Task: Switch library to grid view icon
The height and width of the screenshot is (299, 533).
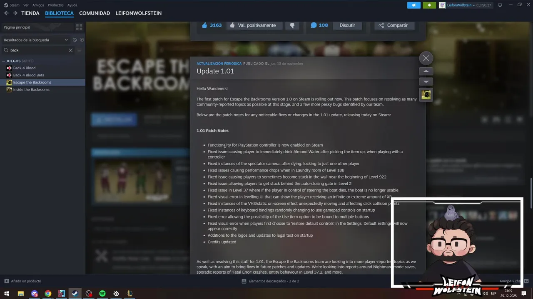Action: (x=79, y=27)
